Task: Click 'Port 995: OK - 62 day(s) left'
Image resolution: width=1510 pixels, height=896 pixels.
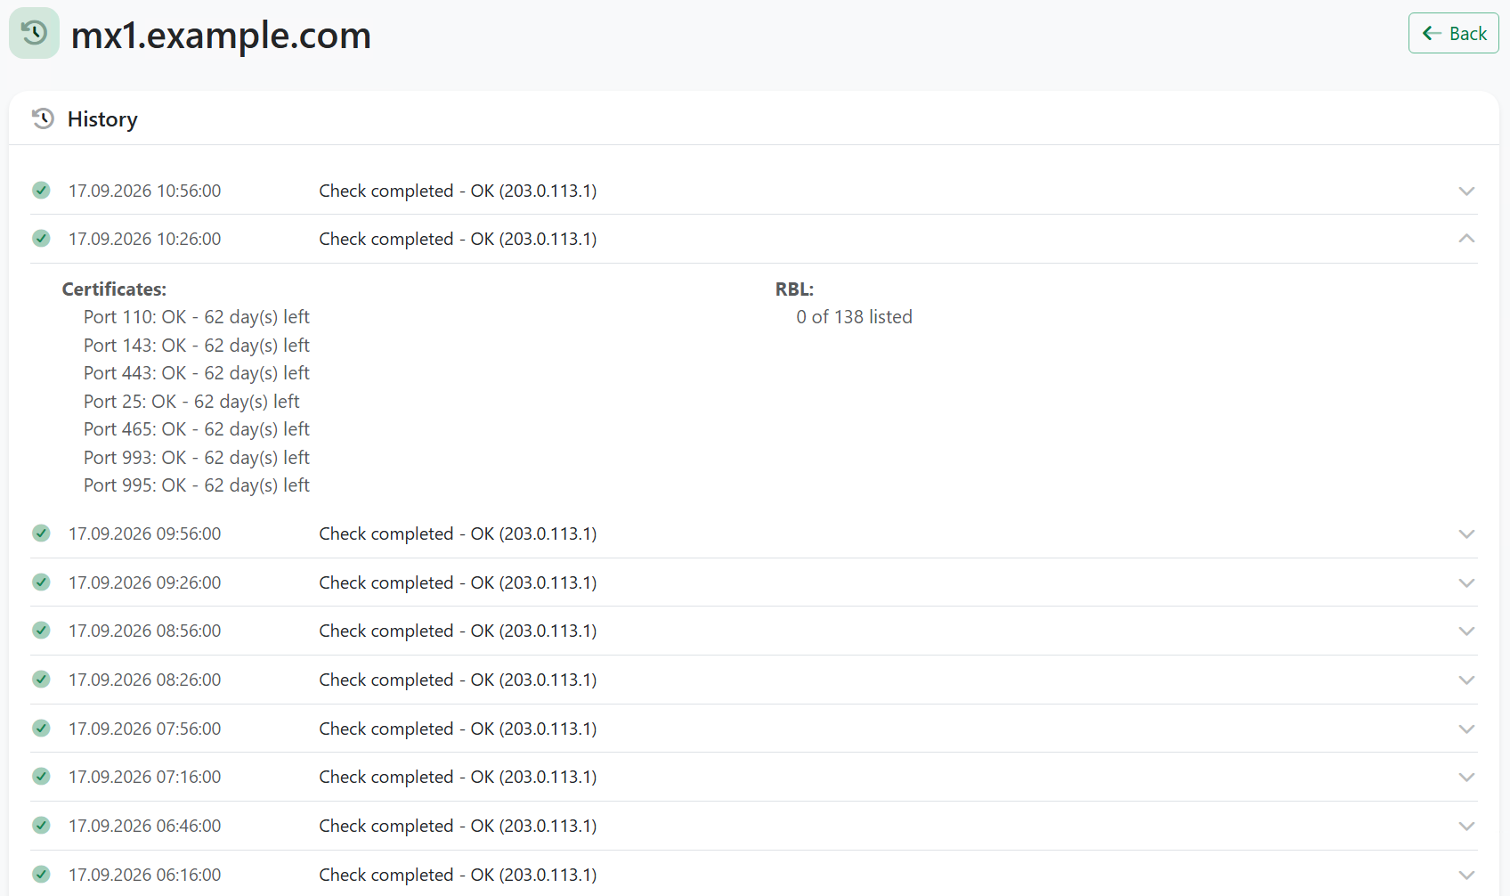Action: click(197, 485)
